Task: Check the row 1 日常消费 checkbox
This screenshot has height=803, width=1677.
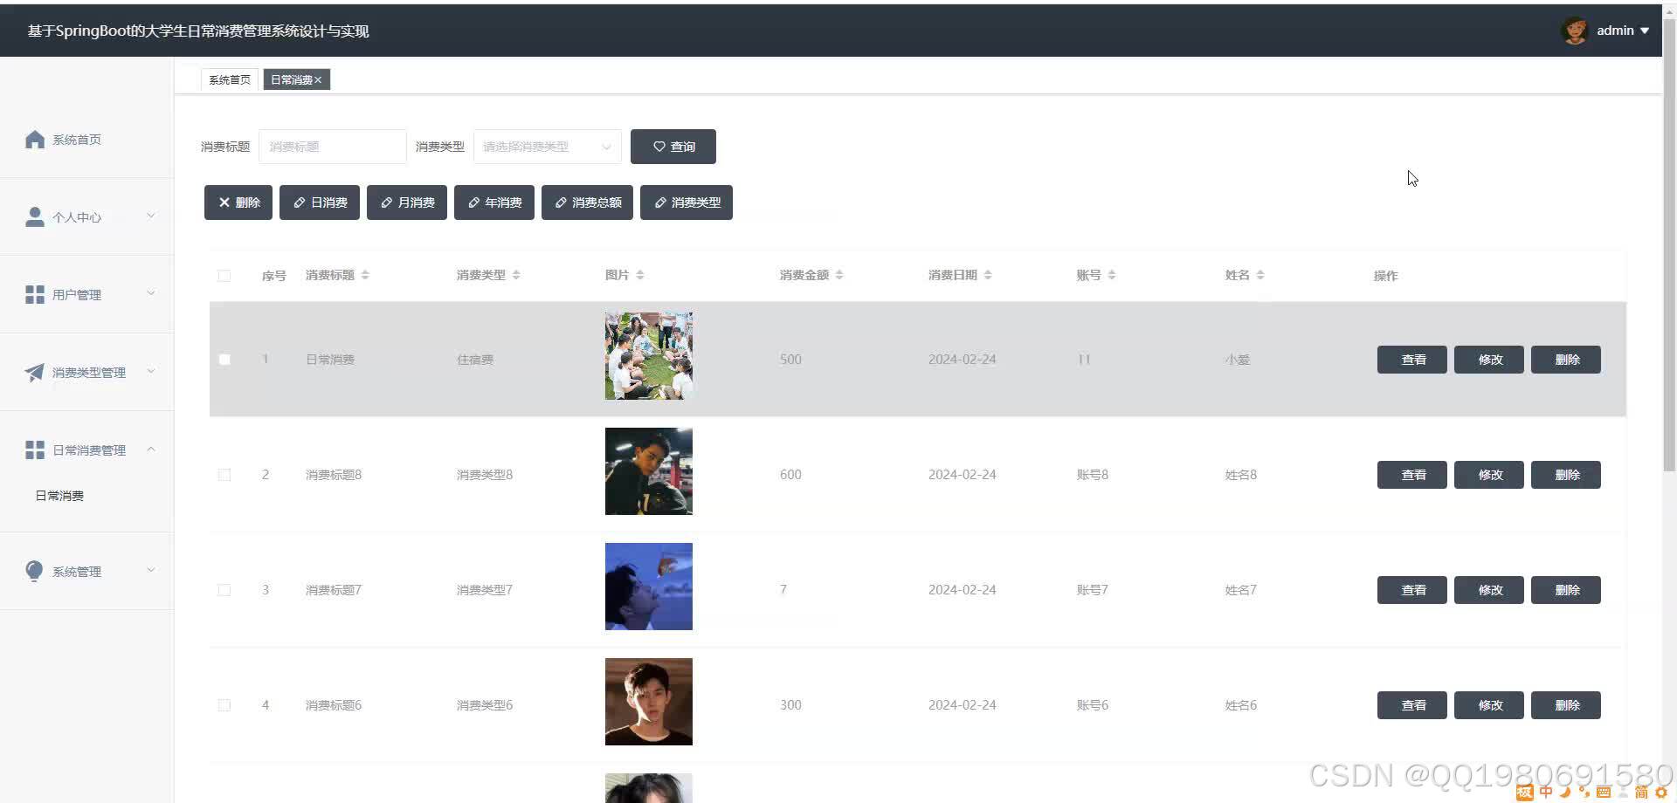Action: coord(224,360)
